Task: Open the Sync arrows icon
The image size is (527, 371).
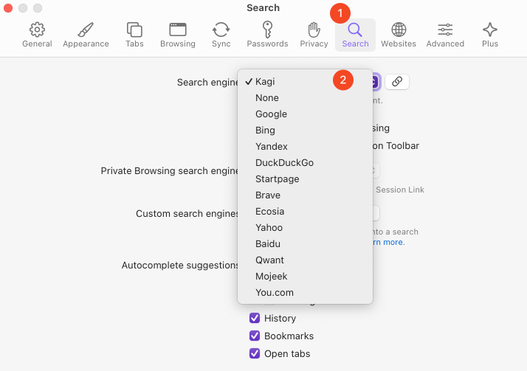Action: pos(221,30)
